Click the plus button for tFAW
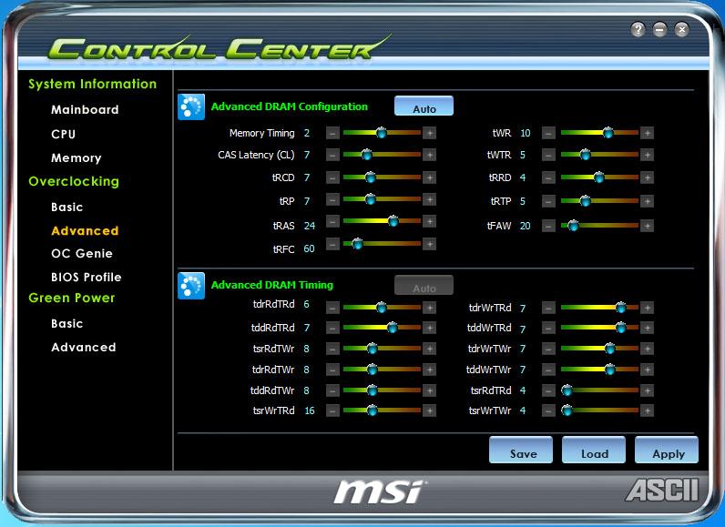725x527 pixels. (647, 226)
